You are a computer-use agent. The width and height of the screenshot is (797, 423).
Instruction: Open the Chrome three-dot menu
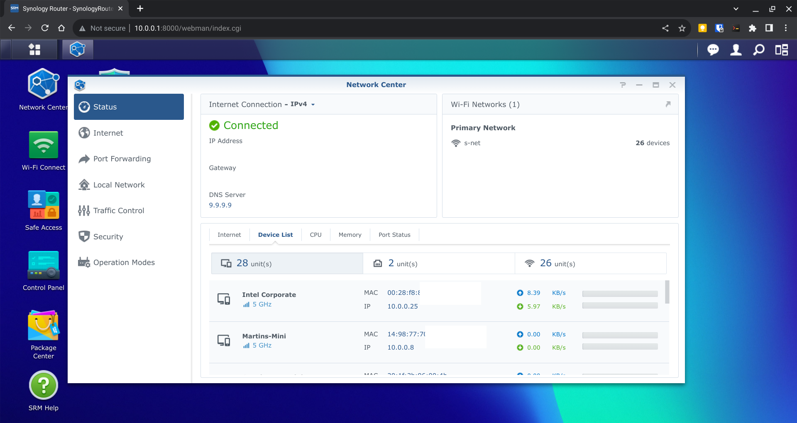coord(785,28)
